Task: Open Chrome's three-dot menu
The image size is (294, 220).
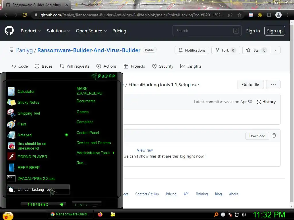Action: 288,15
